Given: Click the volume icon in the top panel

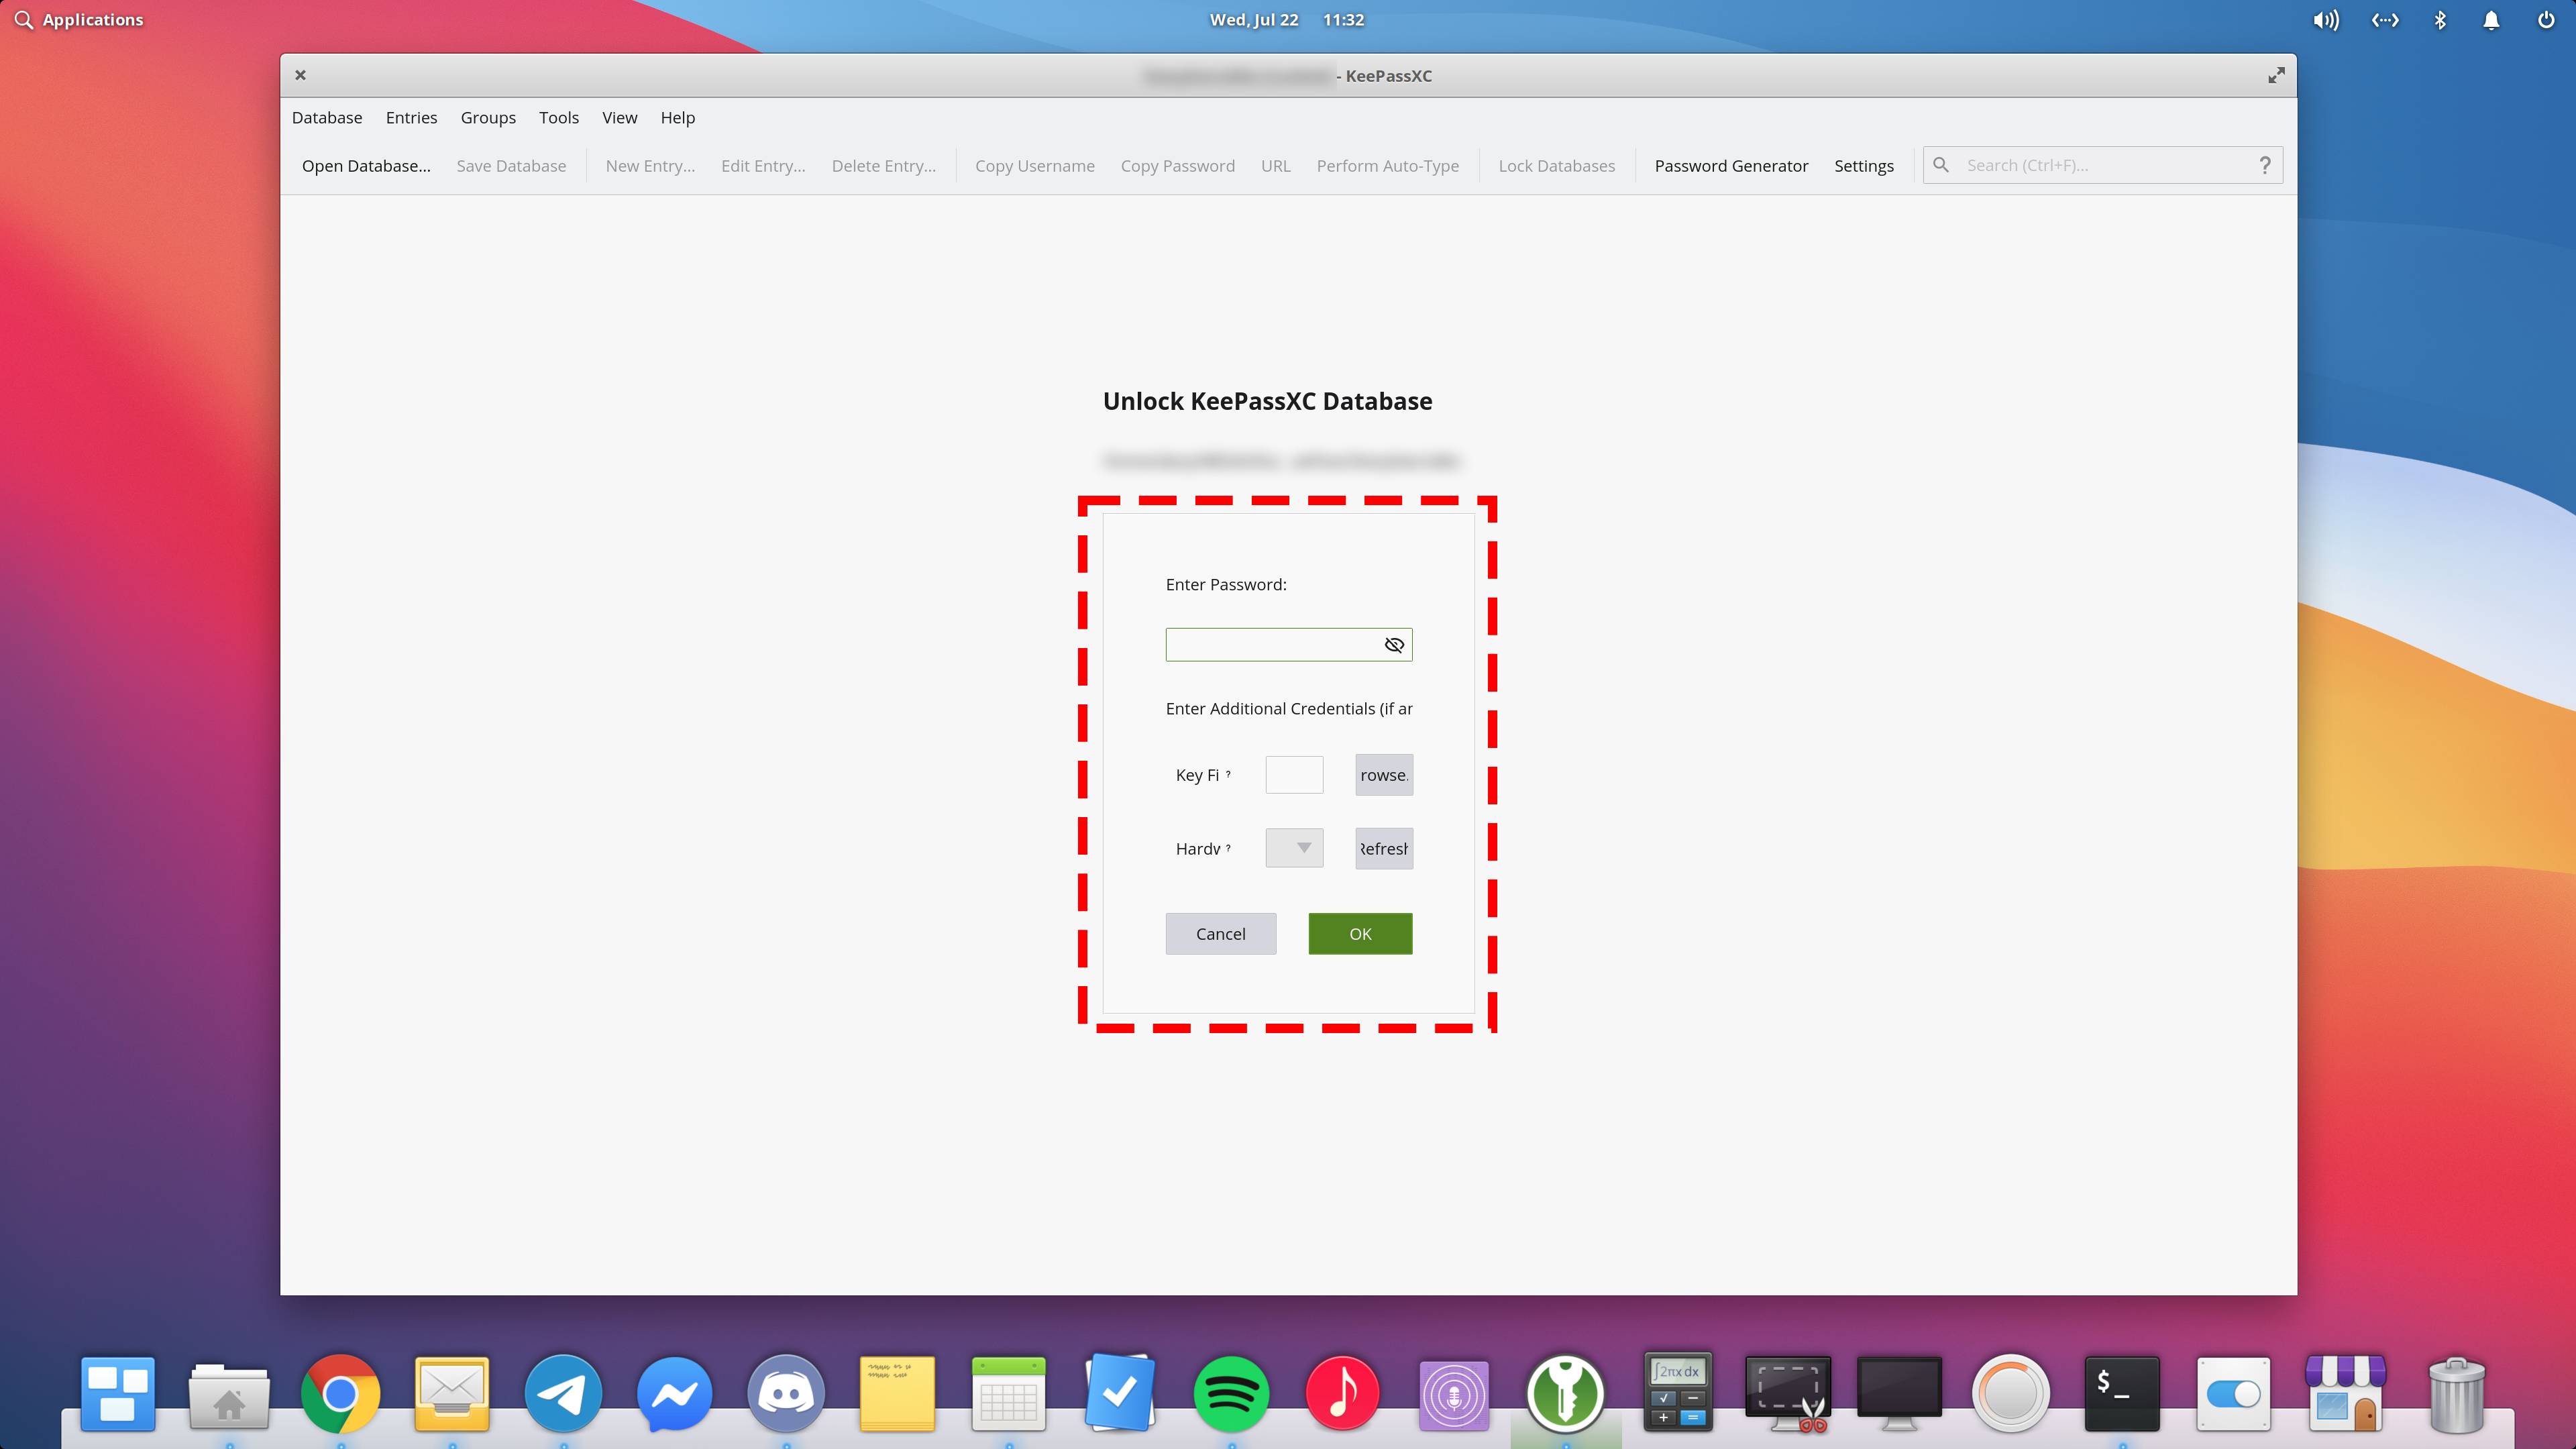Looking at the screenshot, I should tap(2326, 19).
